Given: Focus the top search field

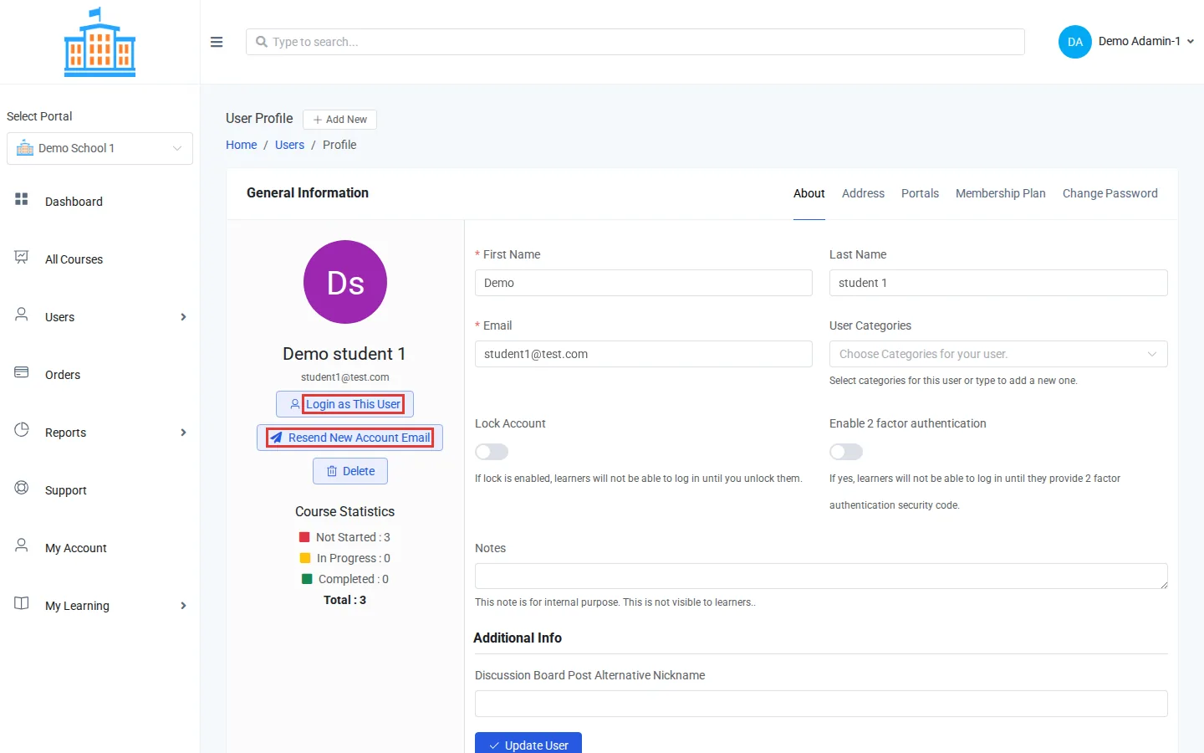Looking at the screenshot, I should (x=635, y=42).
